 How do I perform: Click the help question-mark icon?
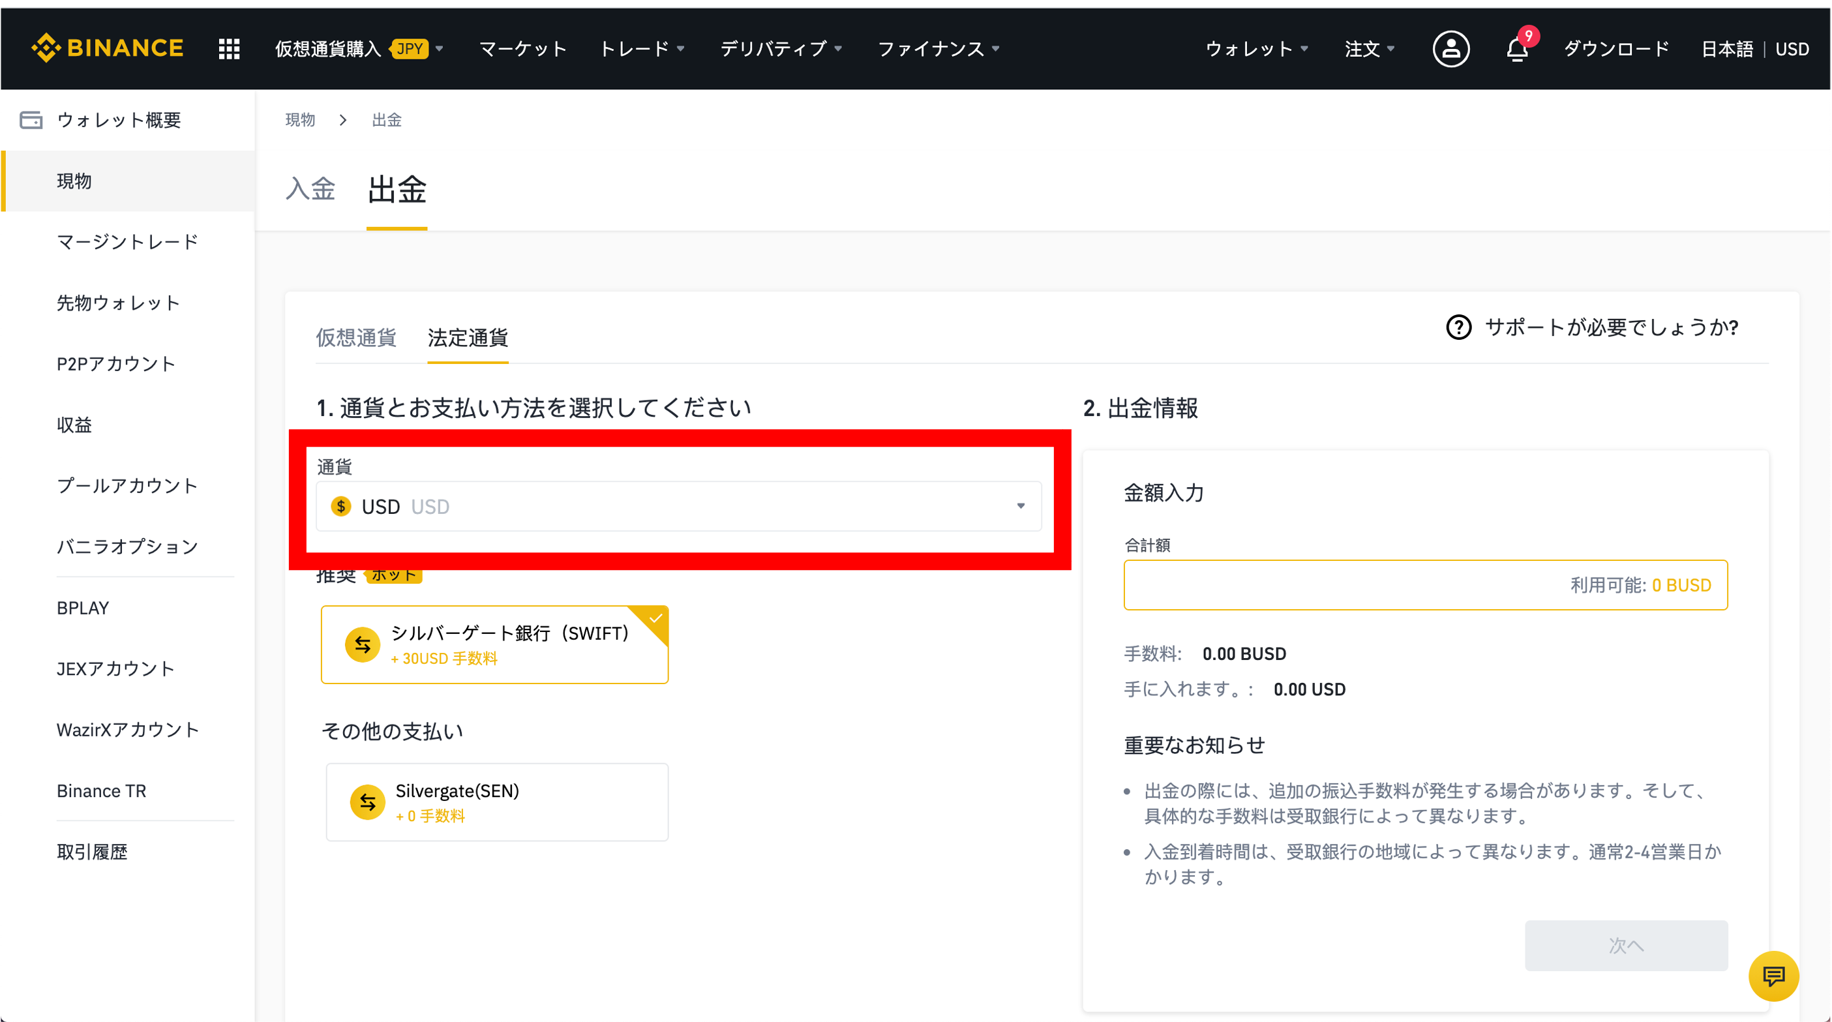[x=1458, y=328]
